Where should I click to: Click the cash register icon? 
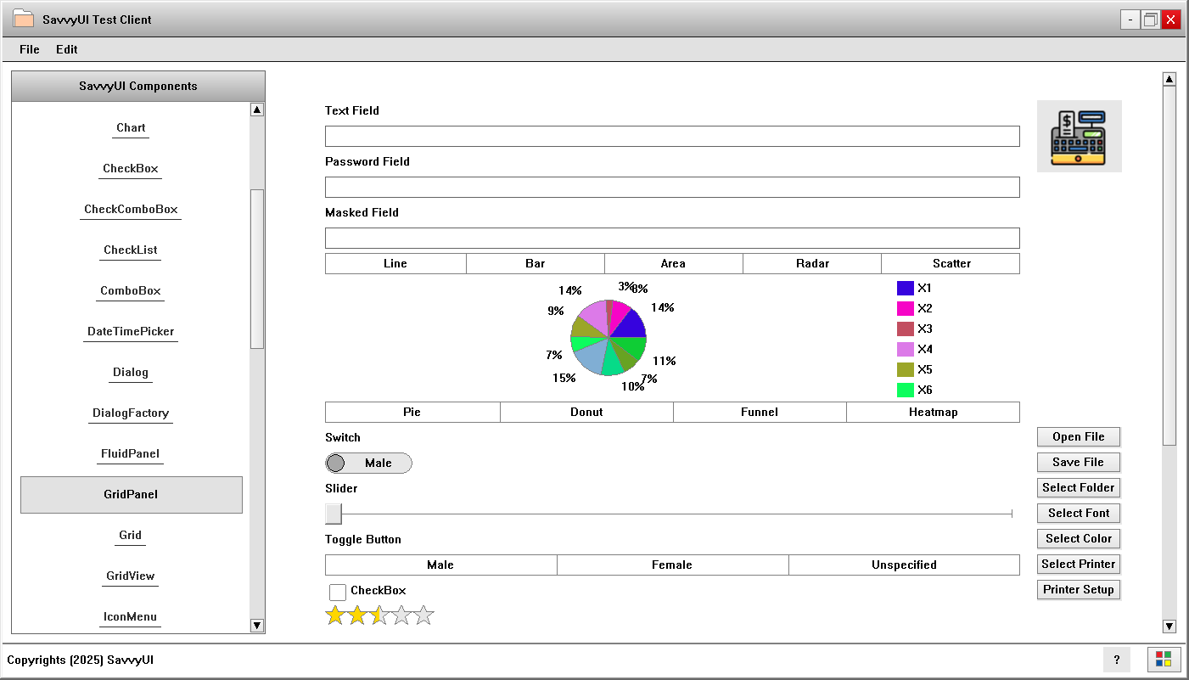(x=1079, y=136)
